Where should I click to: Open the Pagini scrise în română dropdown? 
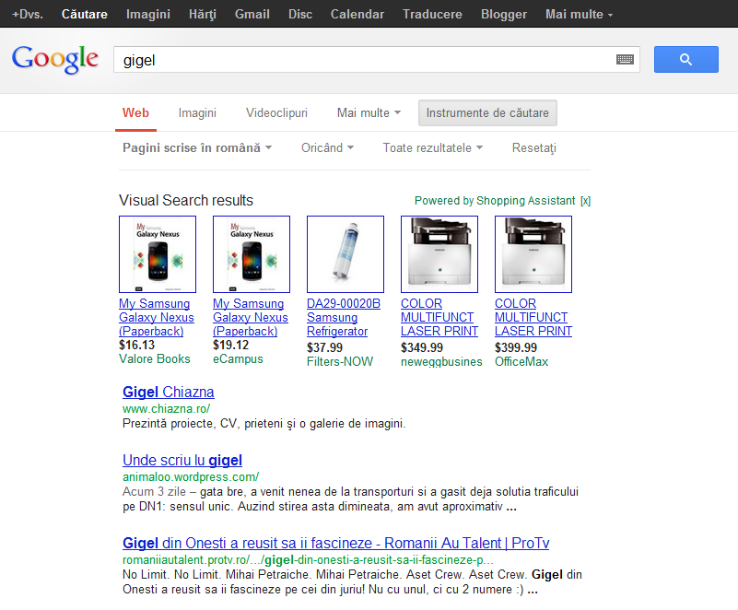point(197,148)
